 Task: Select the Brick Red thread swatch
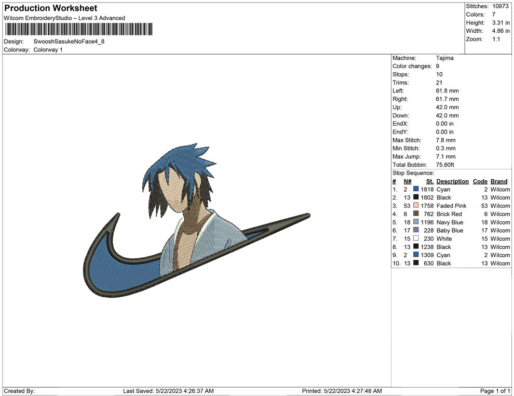coord(416,214)
